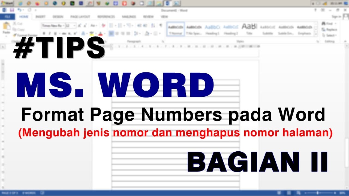Click the Save icon in Quick Access Toolbar
Image resolution: width=349 pixels, height=196 pixels.
(12, 10)
